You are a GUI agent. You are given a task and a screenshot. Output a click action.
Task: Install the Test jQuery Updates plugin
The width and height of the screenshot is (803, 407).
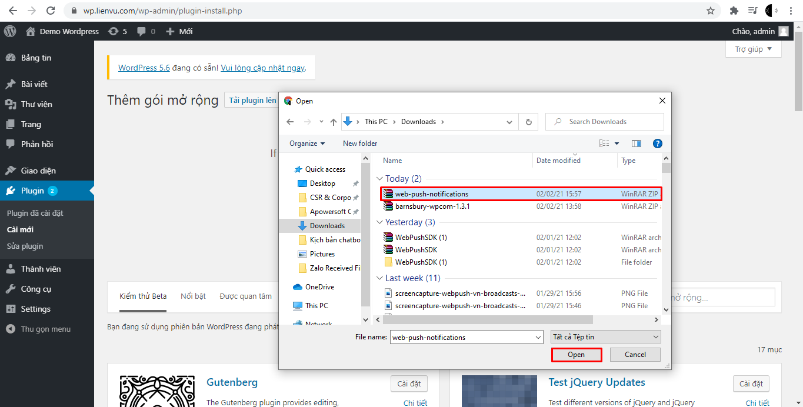[751, 383]
